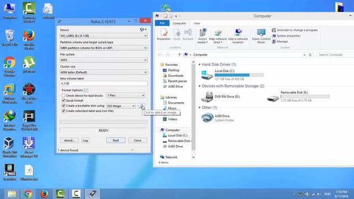
Task: Click Chrome icon in taskbar
Action: pos(28,194)
